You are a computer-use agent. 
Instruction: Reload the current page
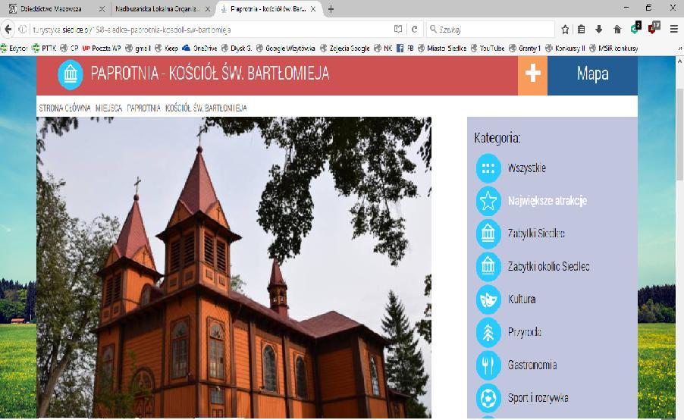(x=414, y=30)
